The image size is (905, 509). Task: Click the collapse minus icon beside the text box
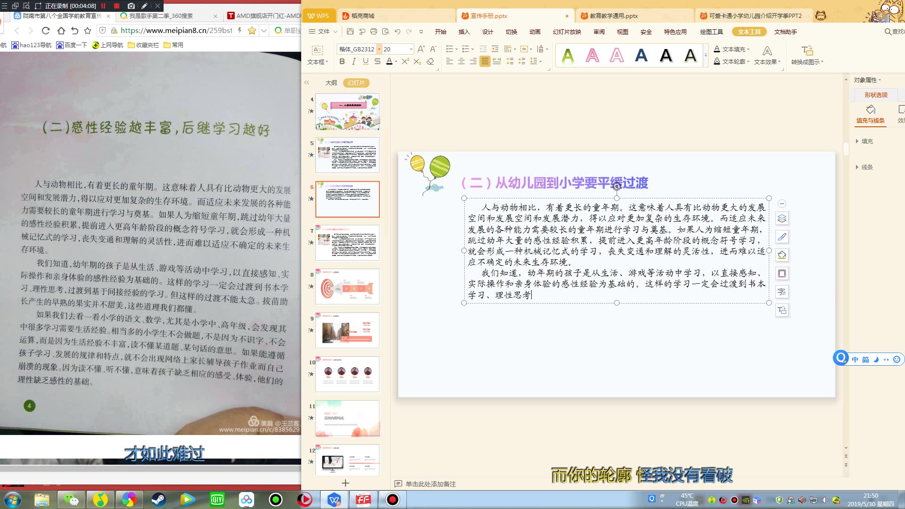tap(782, 204)
